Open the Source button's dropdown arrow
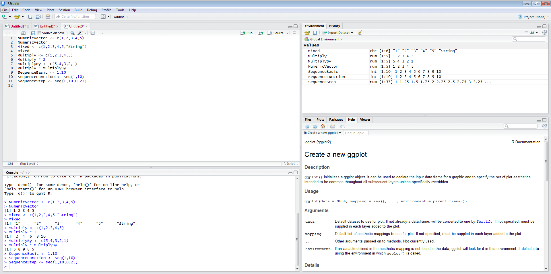This screenshot has width=551, height=274. (287, 33)
